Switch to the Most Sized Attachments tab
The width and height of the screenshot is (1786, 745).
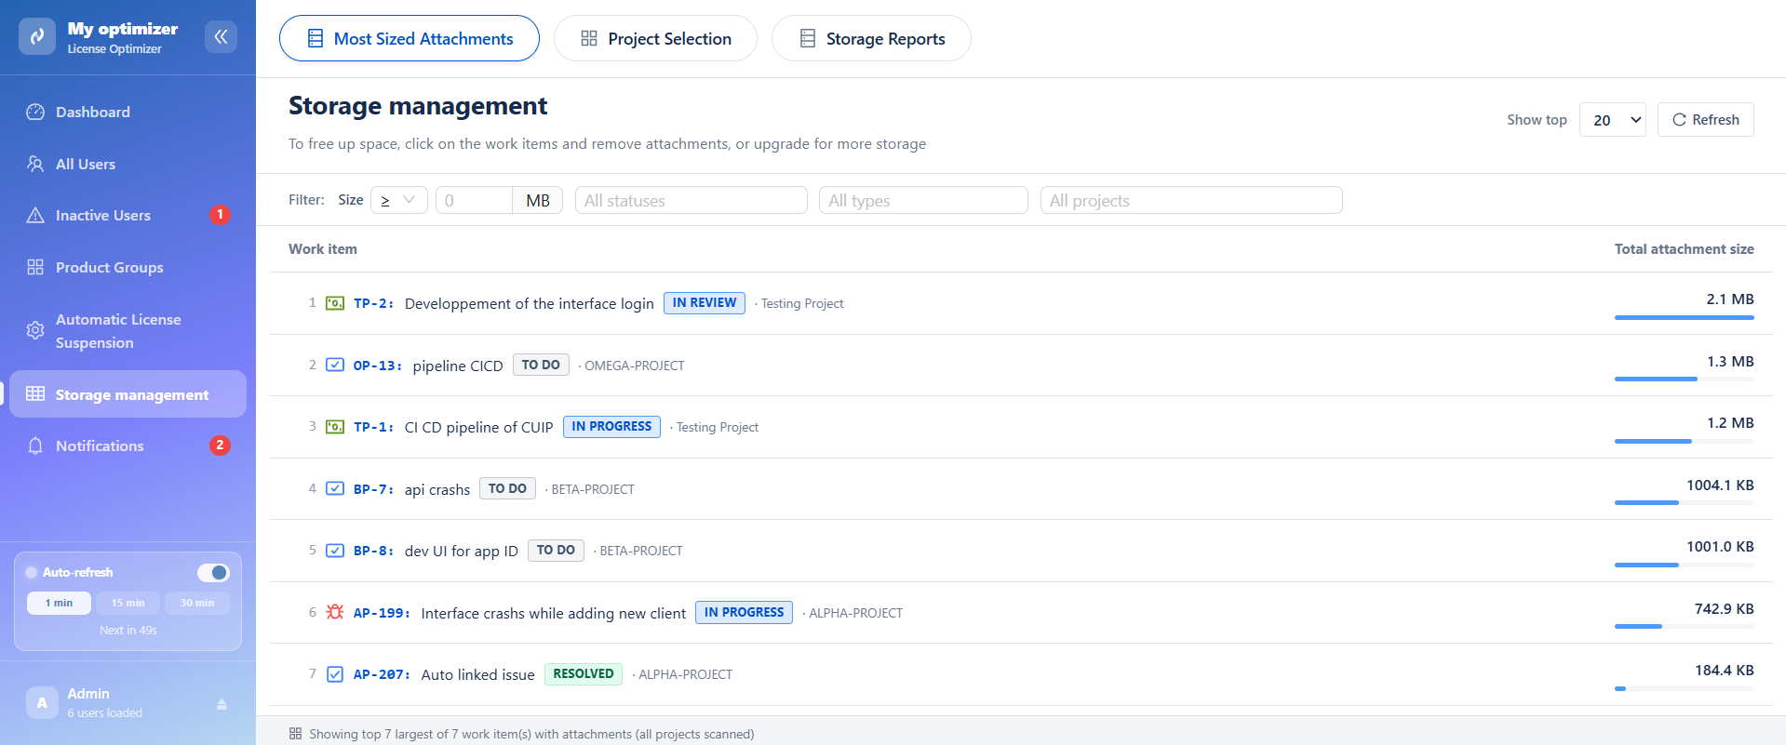pos(410,38)
